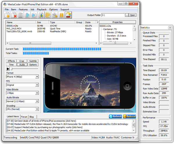Viewport: 174px width, 144px height.
Task: Click the Effects button
Action: tap(11, 61)
